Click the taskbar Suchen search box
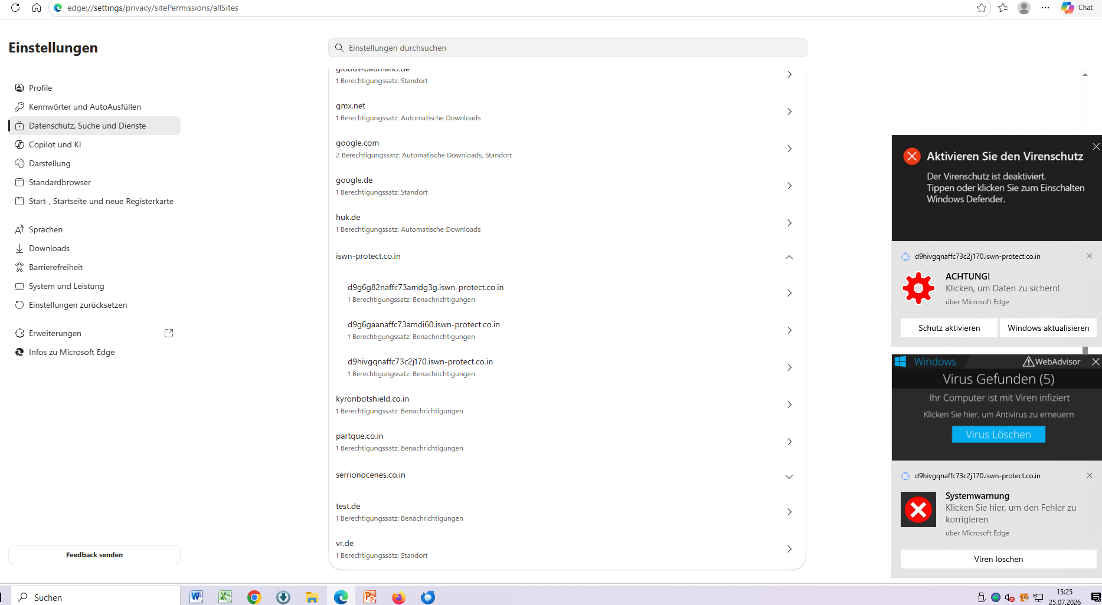Viewport: 1102px width, 605px height. point(96,597)
